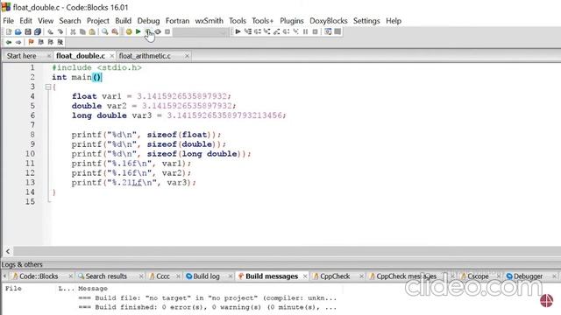561x315 pixels.
Task: Open the wxSmith menu
Action: (x=209, y=21)
